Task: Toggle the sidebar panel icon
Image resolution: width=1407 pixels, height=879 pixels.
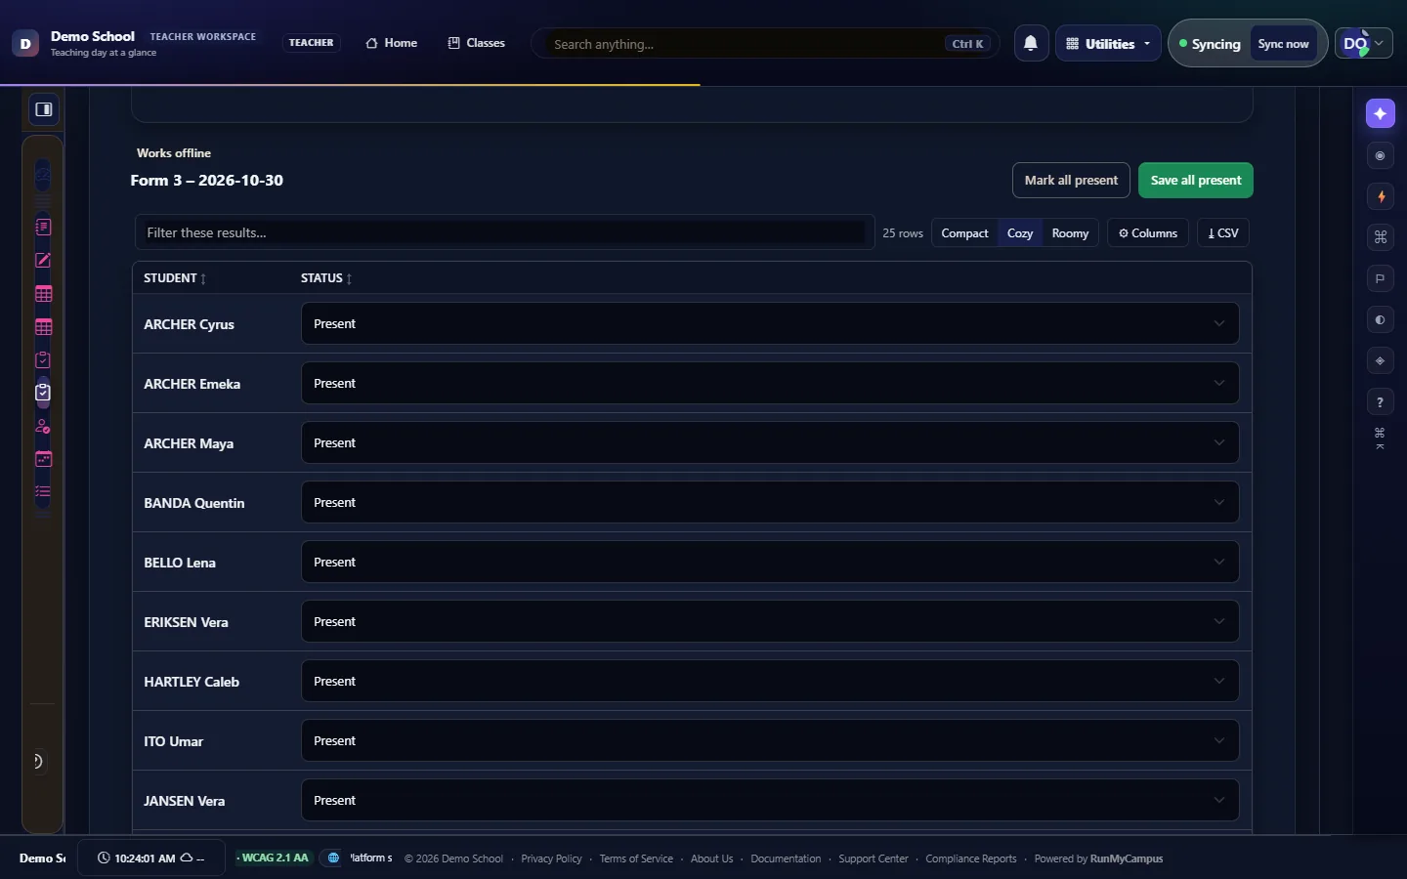Action: [44, 109]
